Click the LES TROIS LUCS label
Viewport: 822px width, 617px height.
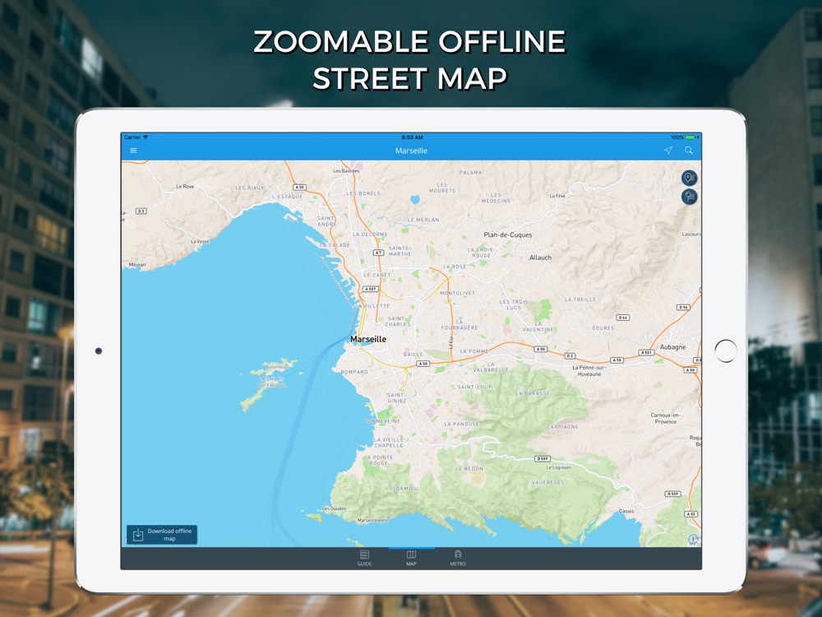(513, 304)
